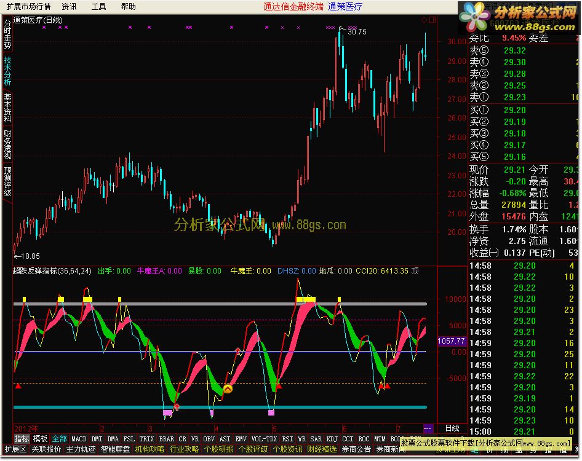Click the 现价 value 29.21

(x=514, y=170)
